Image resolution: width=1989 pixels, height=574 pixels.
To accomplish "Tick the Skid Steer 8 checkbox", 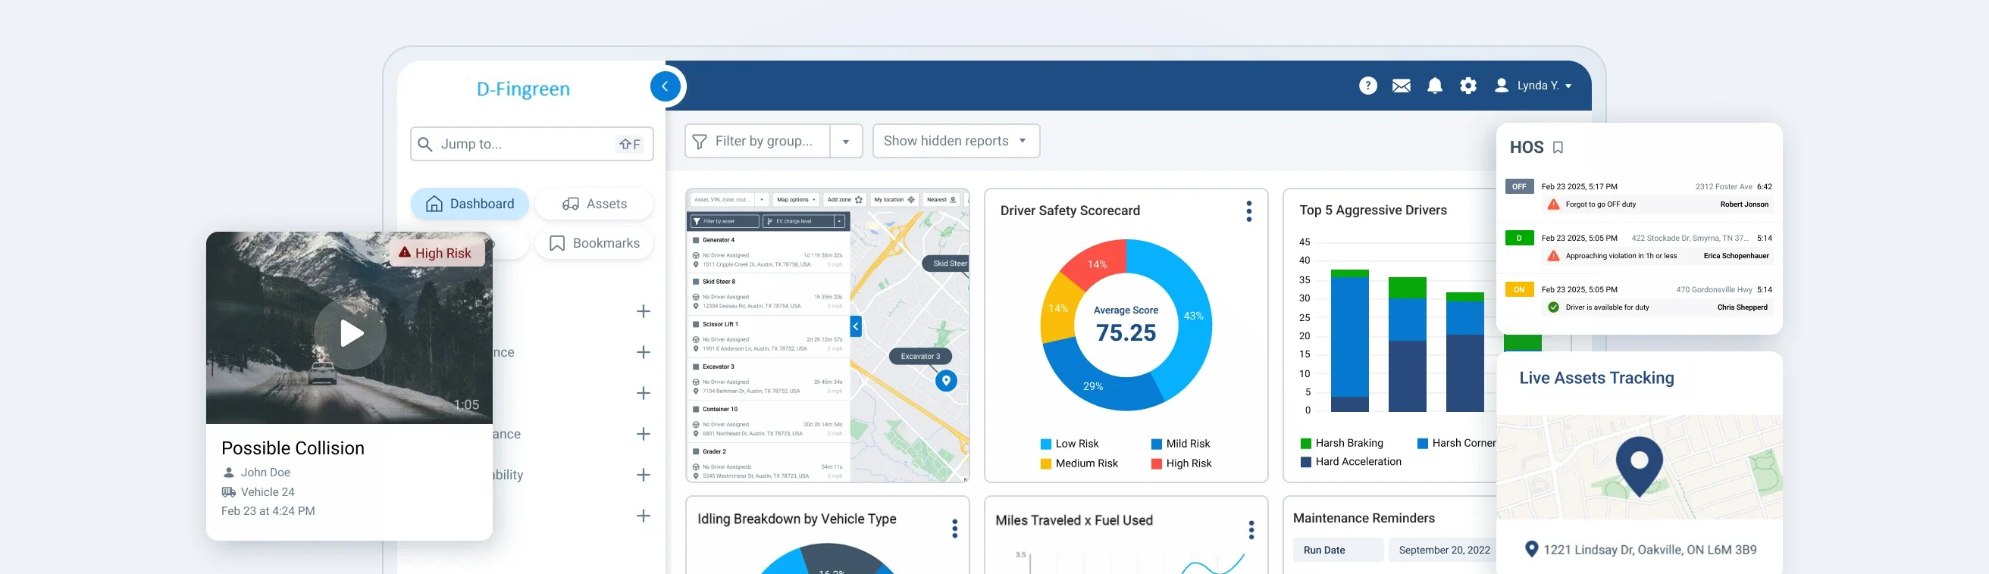I will [x=696, y=282].
